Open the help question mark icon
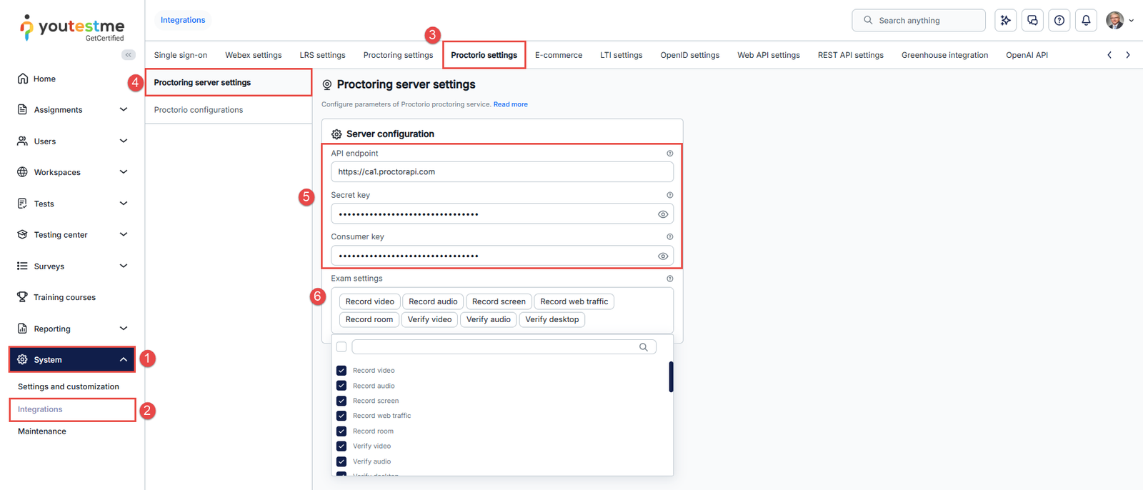This screenshot has width=1143, height=490. point(1059,21)
